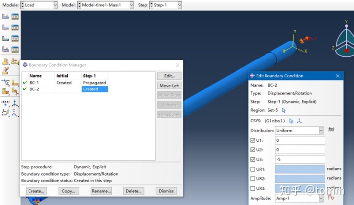Image resolution: width=354 pixels, height=205 pixels.
Task: Click the U3 value field containing -5
Action: (x=300, y=160)
